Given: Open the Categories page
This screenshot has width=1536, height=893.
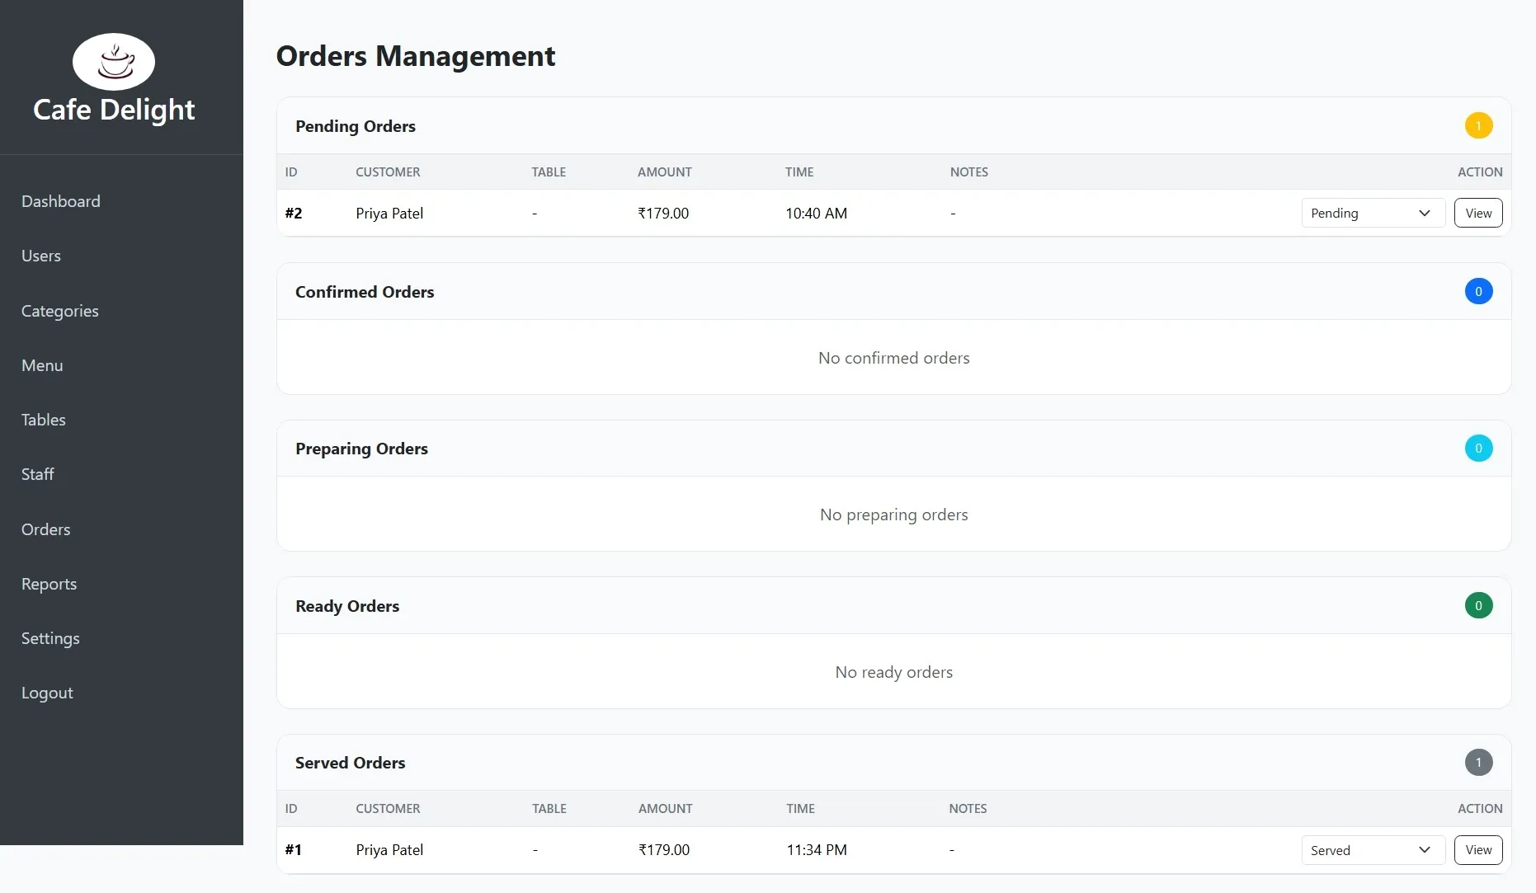Looking at the screenshot, I should pos(59,311).
